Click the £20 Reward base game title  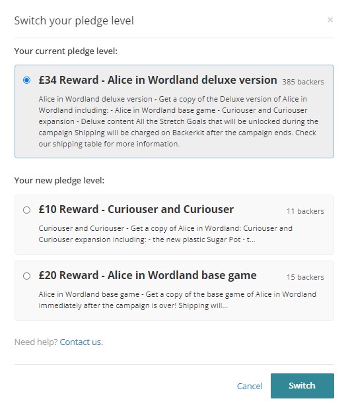click(x=147, y=275)
